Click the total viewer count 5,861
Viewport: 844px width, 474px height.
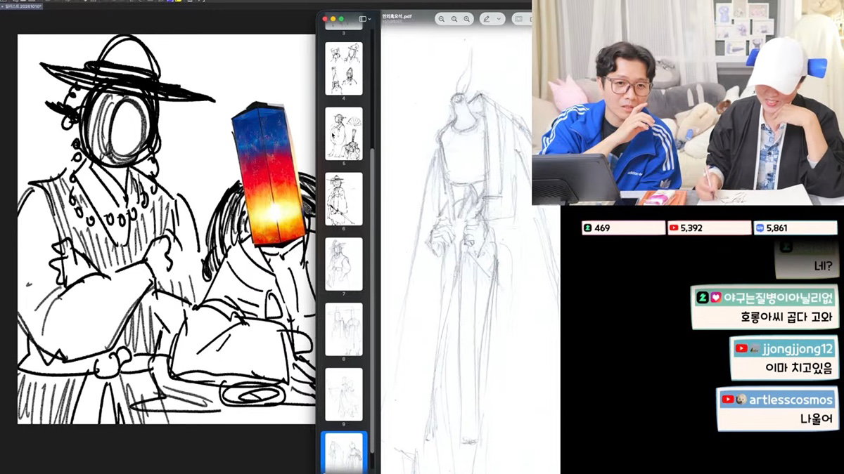point(795,228)
